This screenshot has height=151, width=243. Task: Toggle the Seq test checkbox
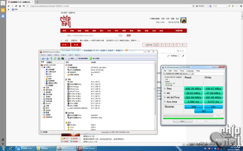tap(165, 89)
